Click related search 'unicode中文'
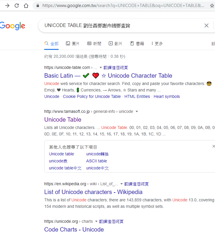Viewport: 215px width, 233px height. pos(98,168)
